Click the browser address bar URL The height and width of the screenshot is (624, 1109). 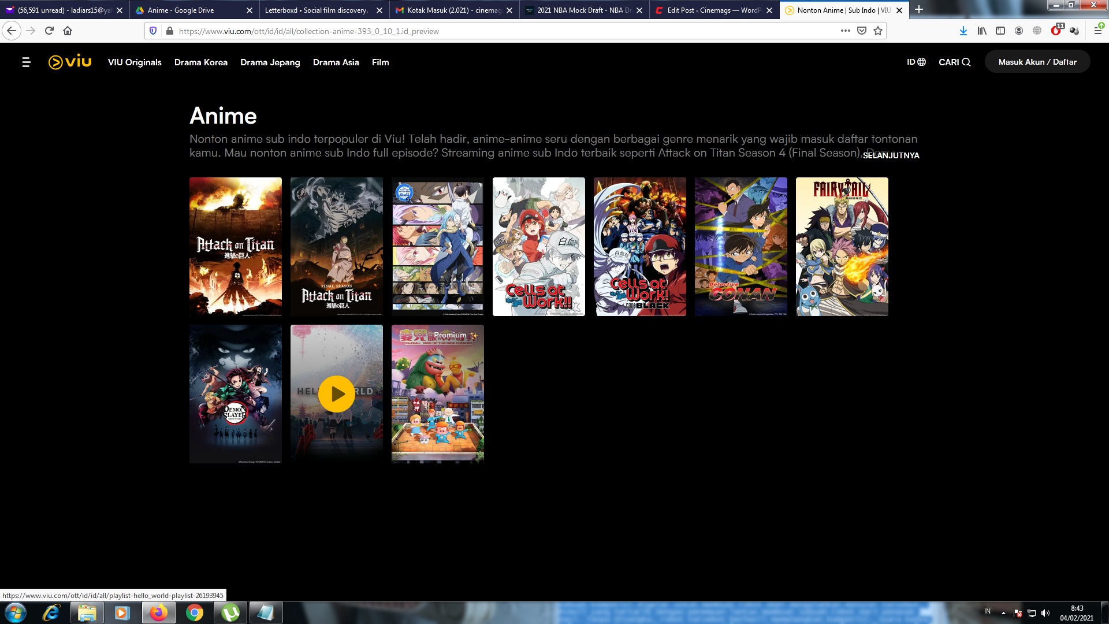[x=309, y=31]
